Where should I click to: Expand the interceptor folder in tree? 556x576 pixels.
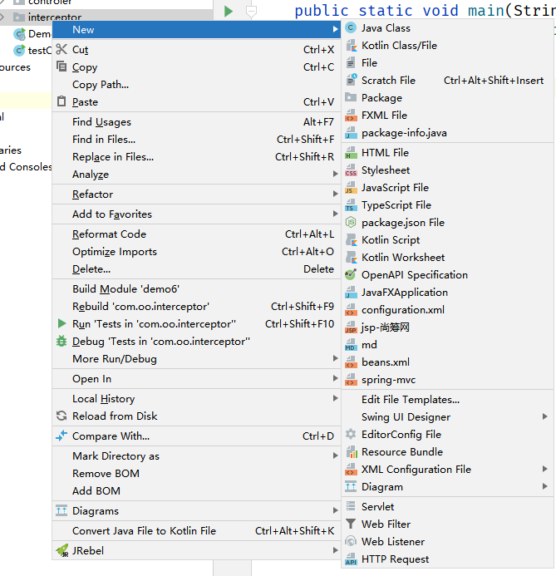[x=15, y=17]
